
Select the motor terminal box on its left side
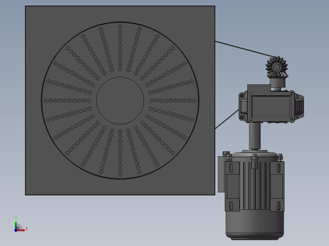221,174
